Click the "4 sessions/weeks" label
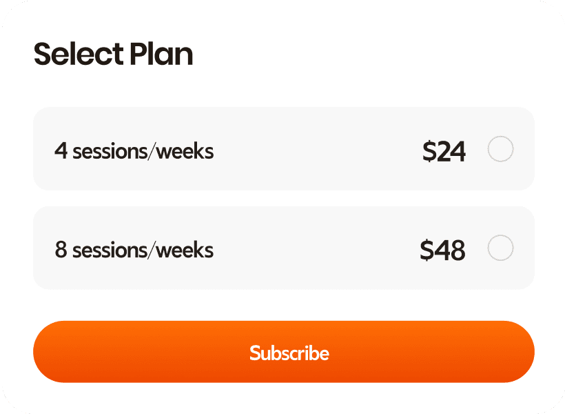565x414 pixels. pyautogui.click(x=134, y=150)
